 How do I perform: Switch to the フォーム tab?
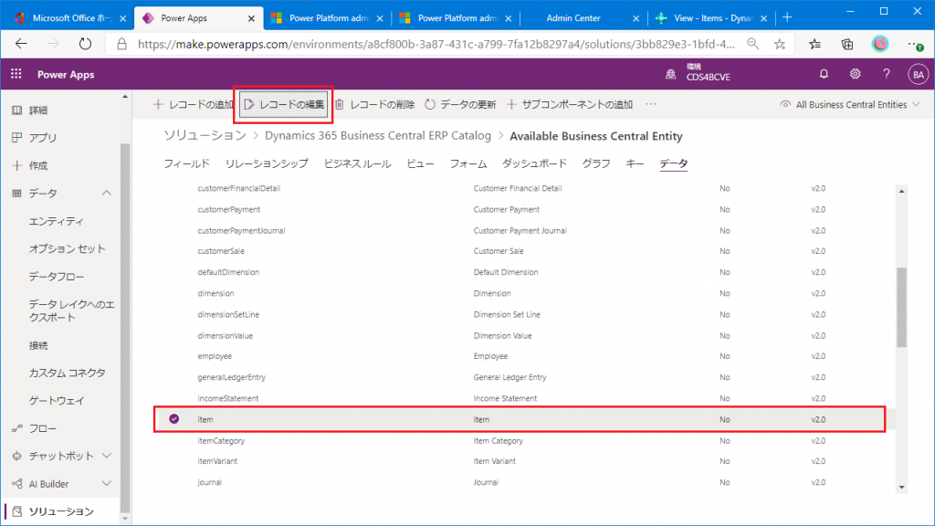pos(468,163)
